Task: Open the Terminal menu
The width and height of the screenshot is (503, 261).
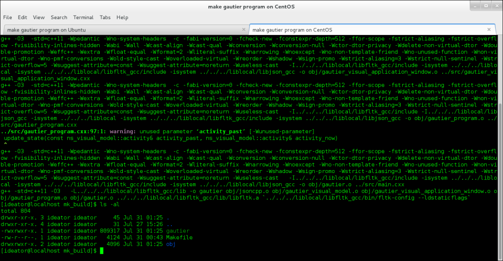Action: pos(83,17)
